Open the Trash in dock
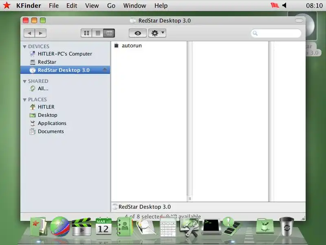The height and width of the screenshot is (245, 326). pyautogui.click(x=287, y=227)
